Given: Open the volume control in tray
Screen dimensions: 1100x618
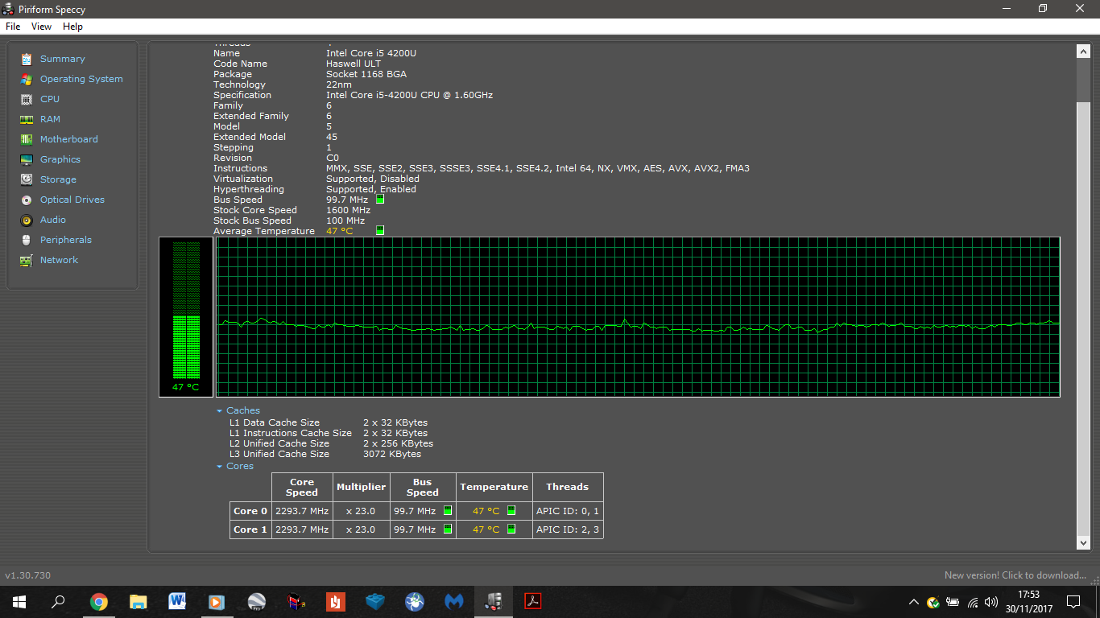Looking at the screenshot, I should tap(991, 602).
